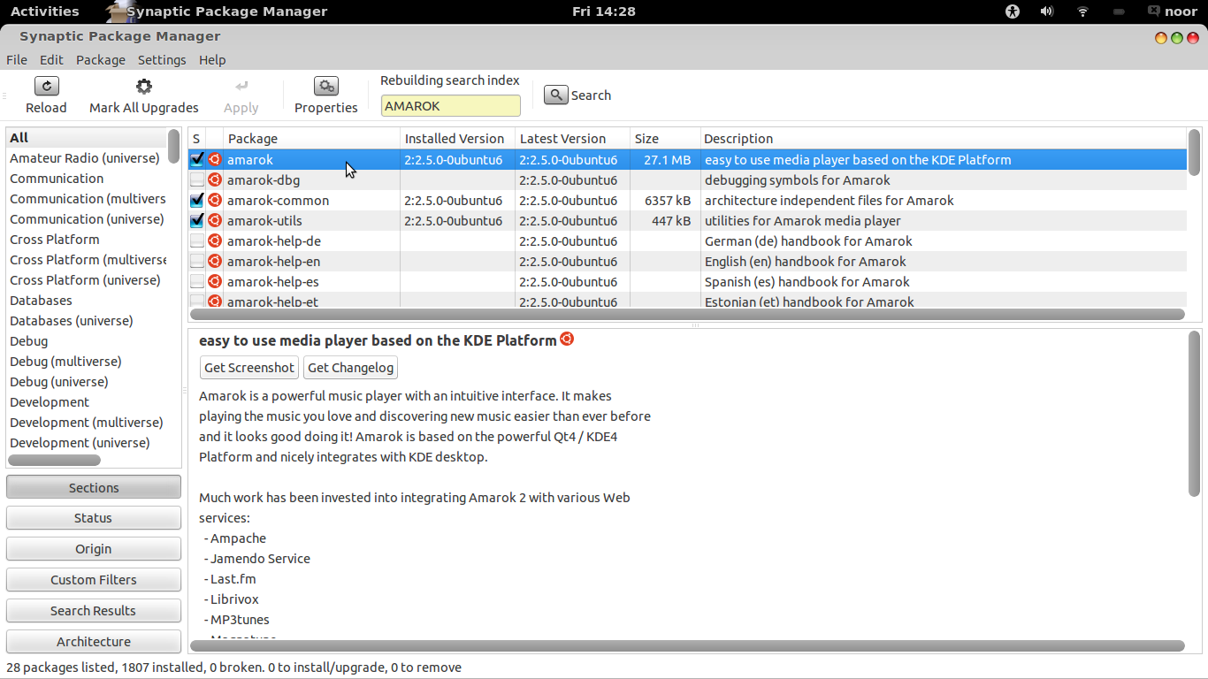
Task: Toggle the amarok-help-de package checkbox
Action: 197,241
